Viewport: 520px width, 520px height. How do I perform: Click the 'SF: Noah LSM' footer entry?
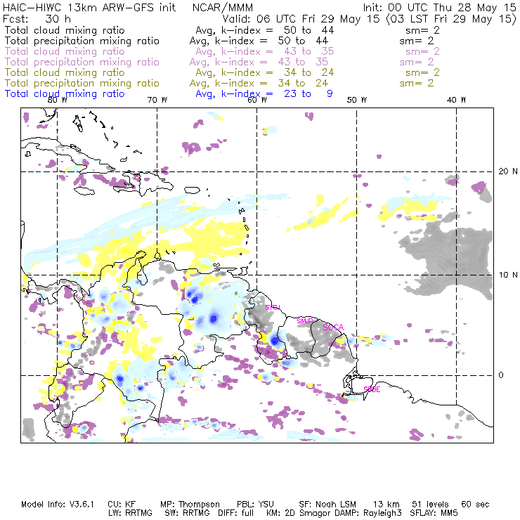[x=327, y=505]
